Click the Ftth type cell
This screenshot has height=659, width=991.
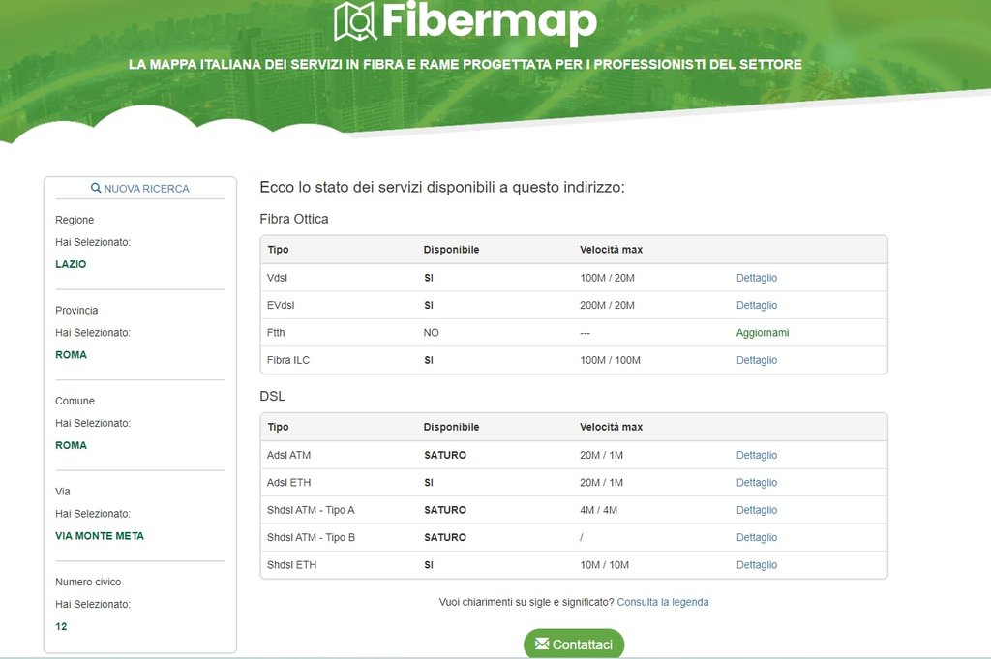[276, 332]
